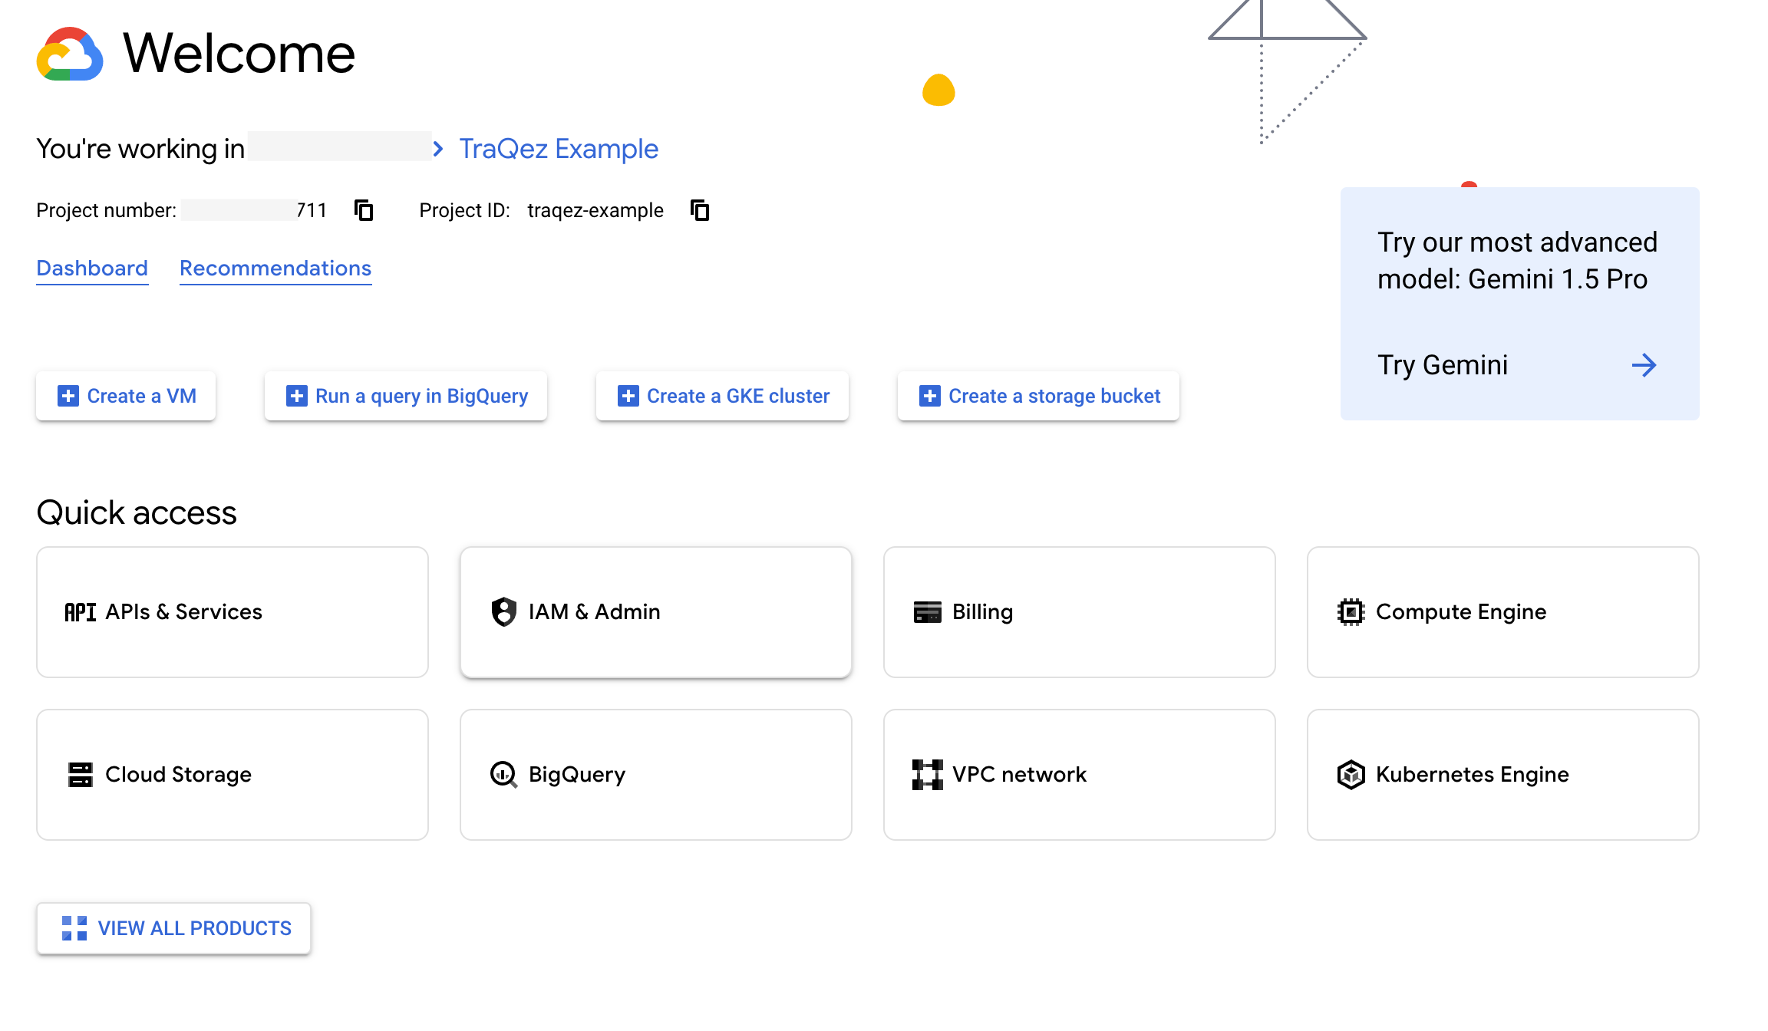Viewport: 1768px width, 1031px height.
Task: Click the Create a VM button
Action: point(127,396)
